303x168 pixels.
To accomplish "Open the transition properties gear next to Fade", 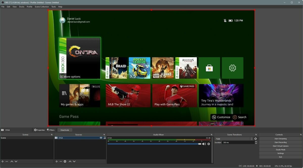I will (x=256, y=139).
